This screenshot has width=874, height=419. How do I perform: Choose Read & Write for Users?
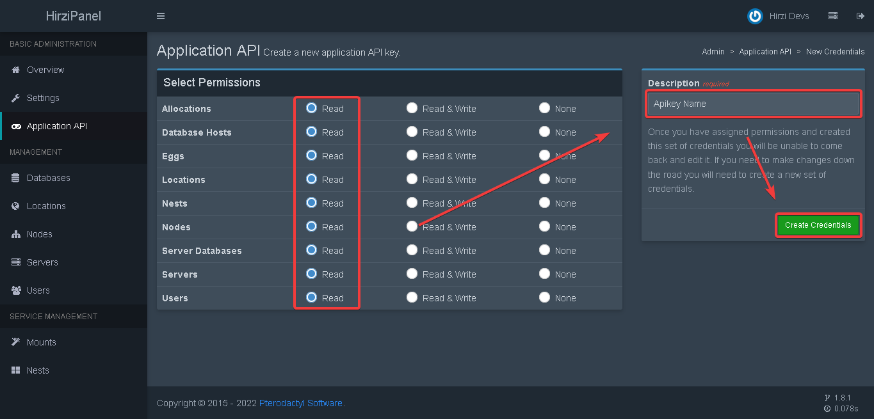click(x=412, y=297)
